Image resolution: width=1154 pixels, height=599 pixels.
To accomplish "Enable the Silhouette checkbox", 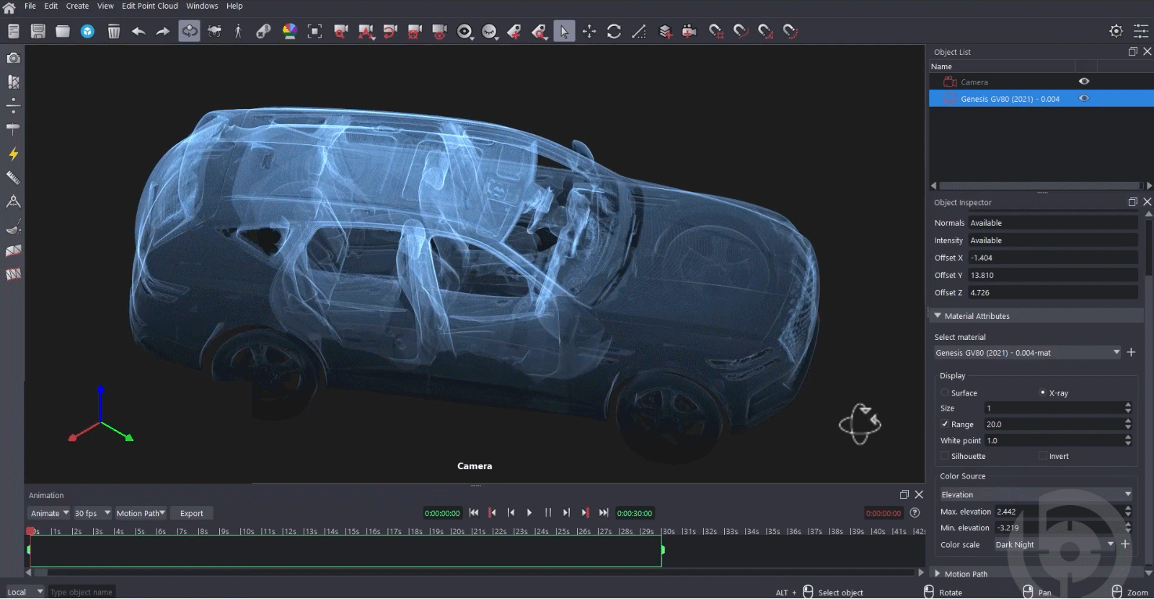I will [x=945, y=456].
